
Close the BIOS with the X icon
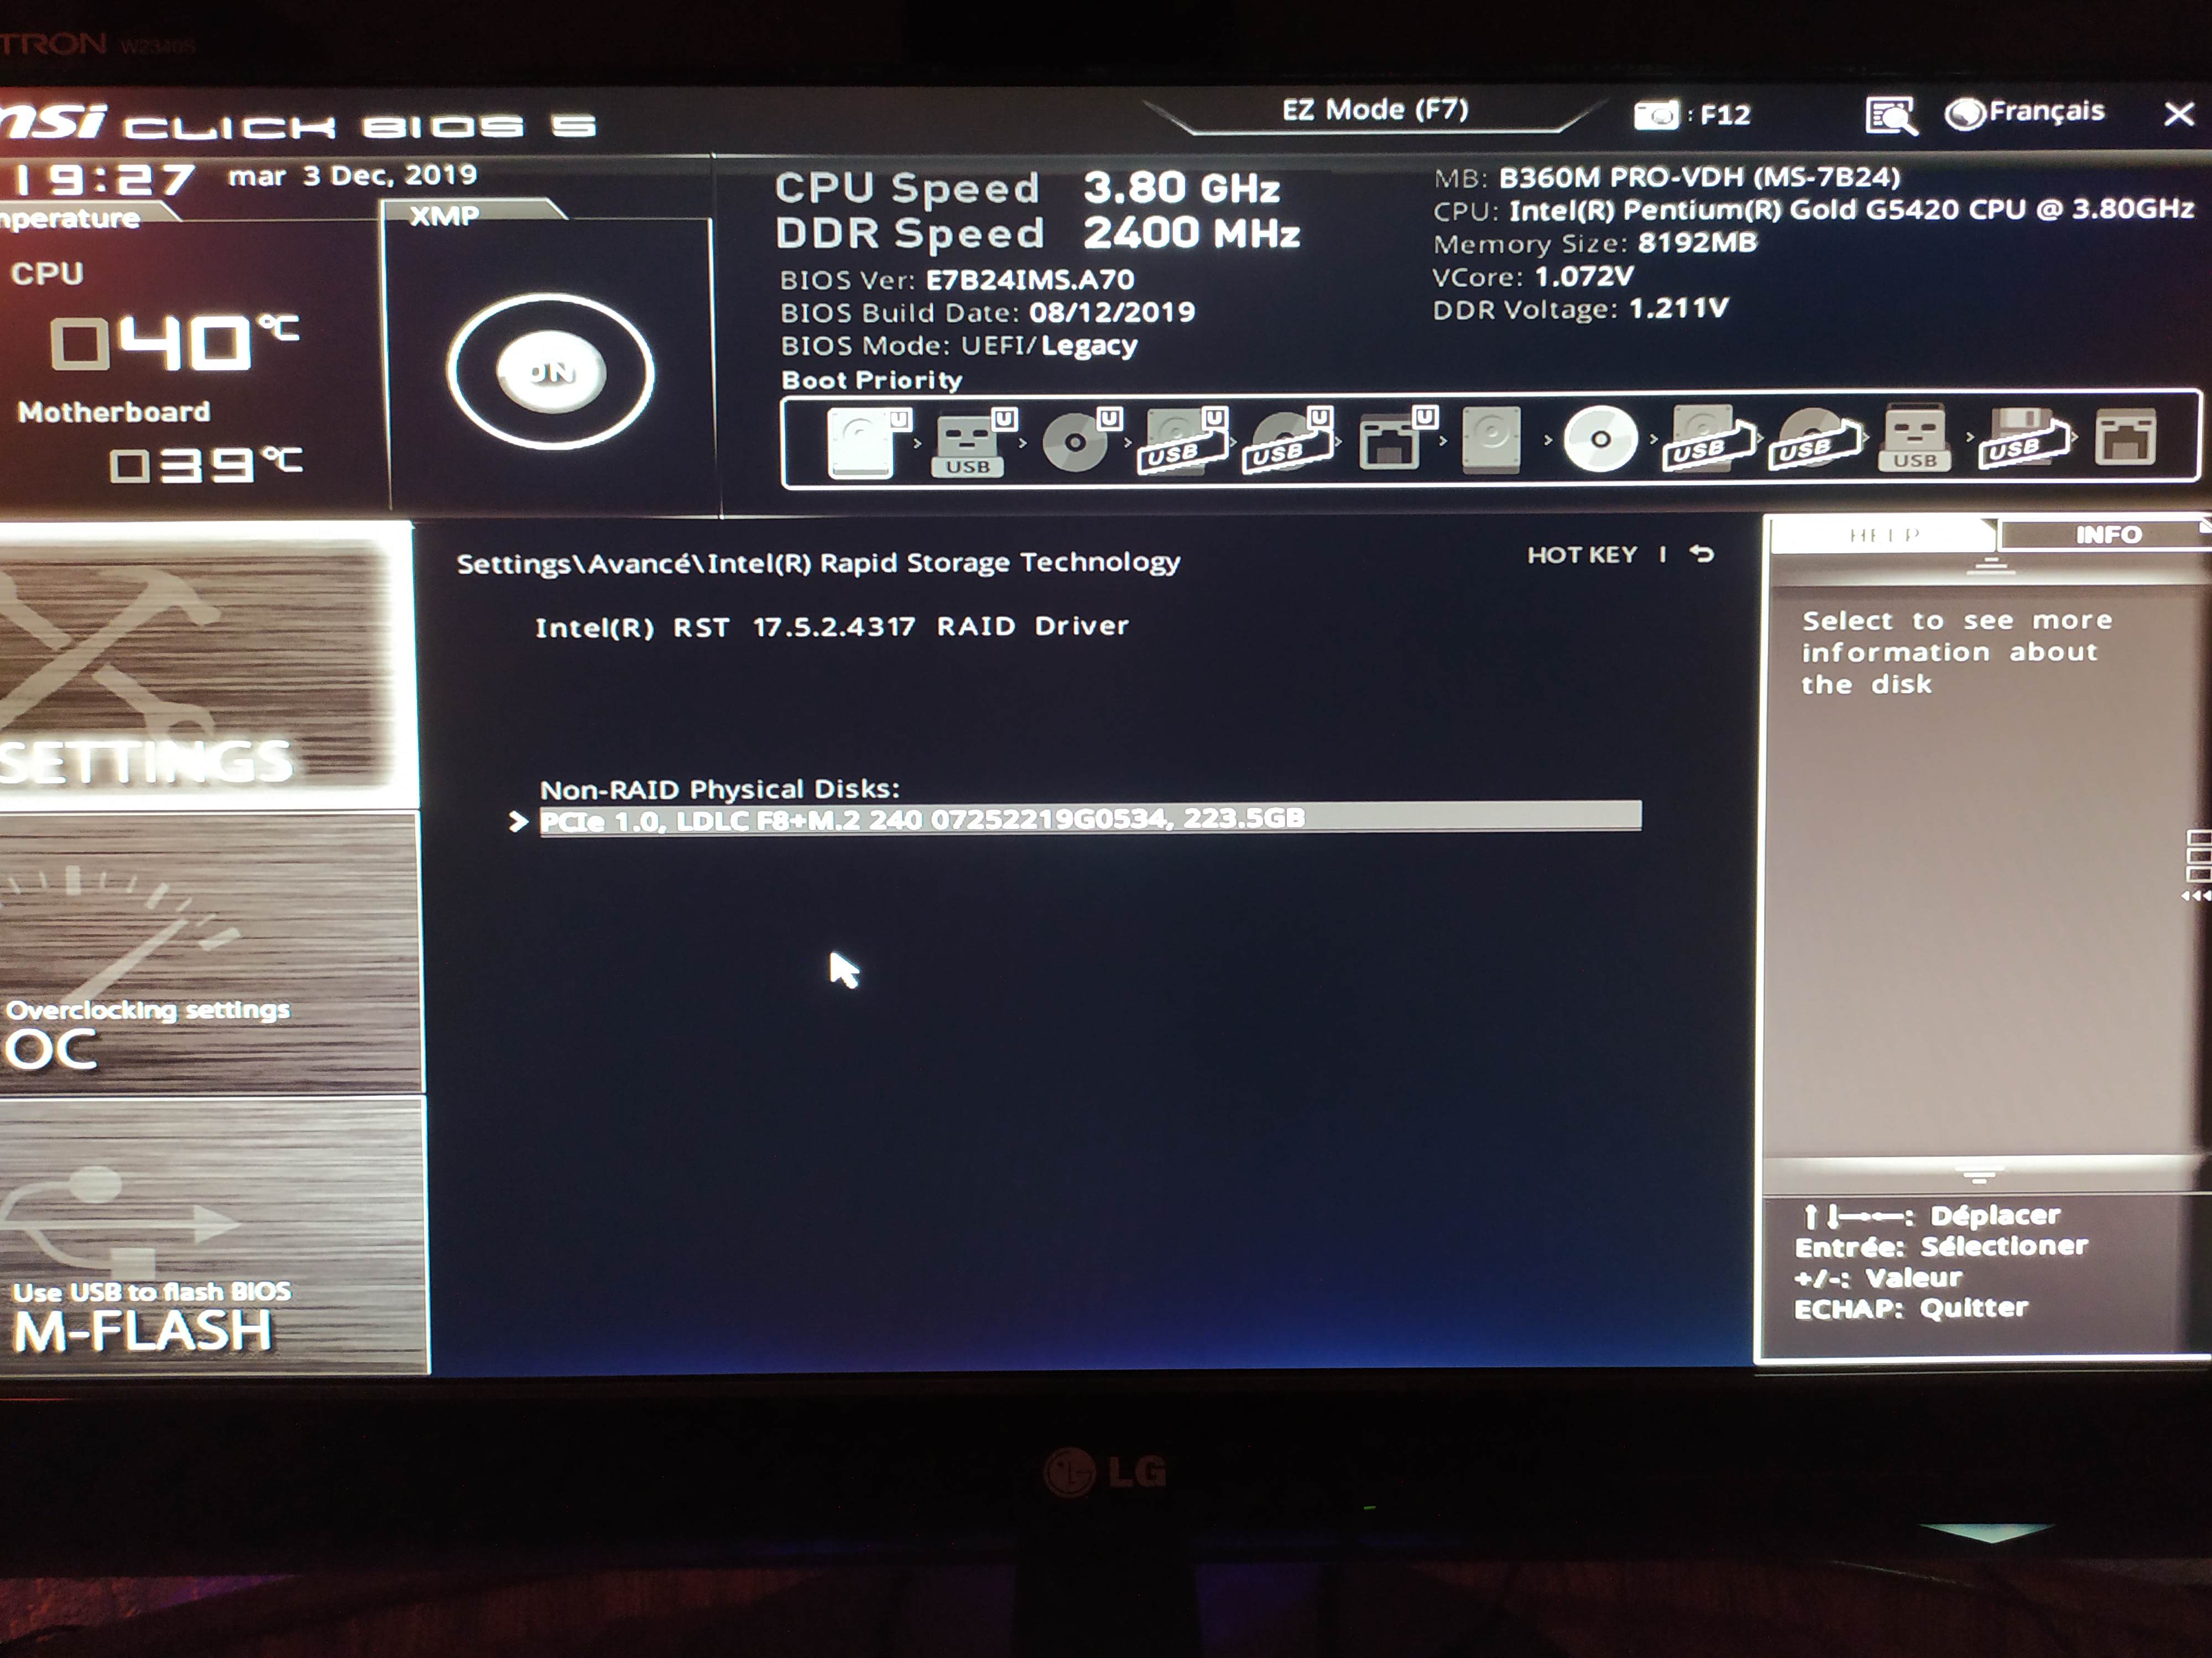coord(2178,114)
